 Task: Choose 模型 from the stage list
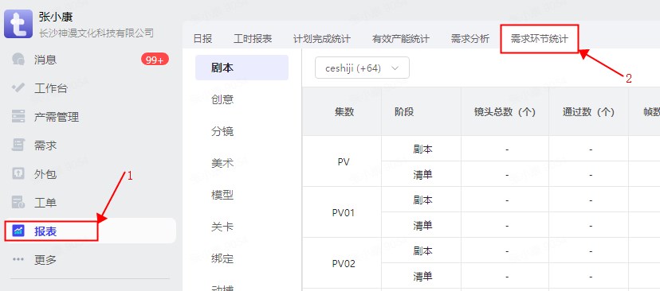point(222,196)
